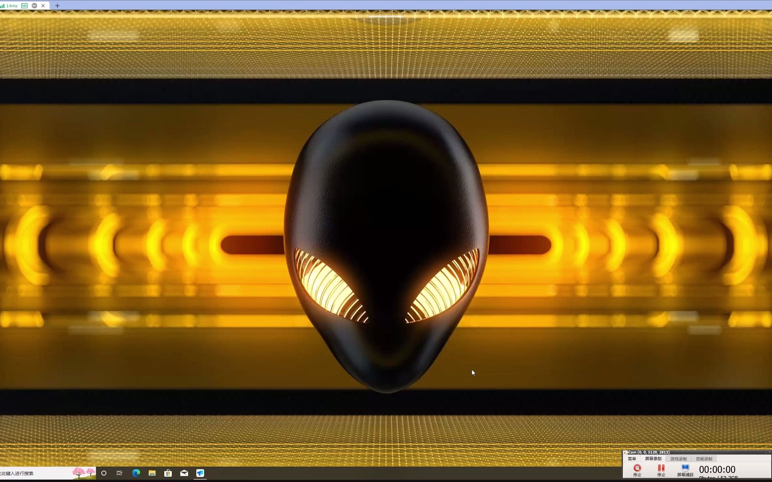Switch to the 游戏录制 tab
This screenshot has height=482, width=772.
click(x=678, y=459)
